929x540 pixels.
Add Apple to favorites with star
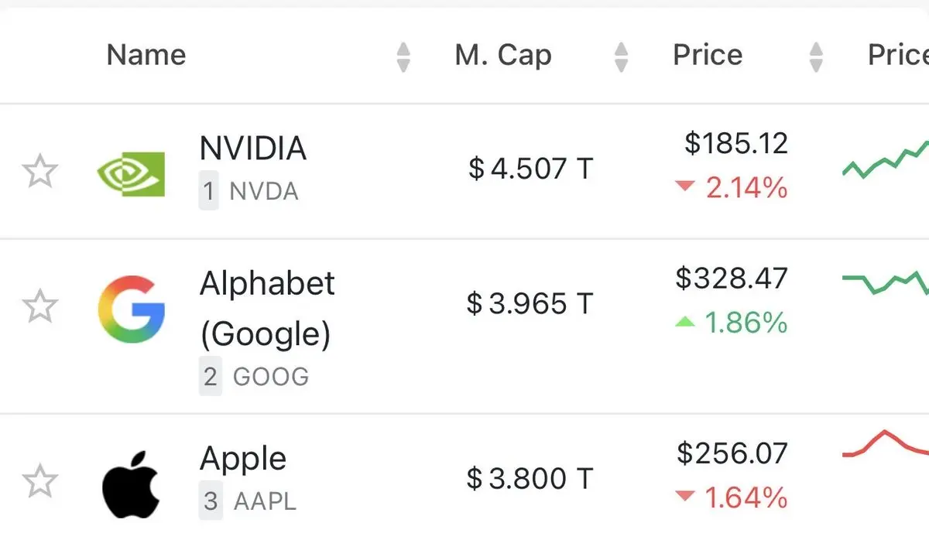[x=39, y=481]
